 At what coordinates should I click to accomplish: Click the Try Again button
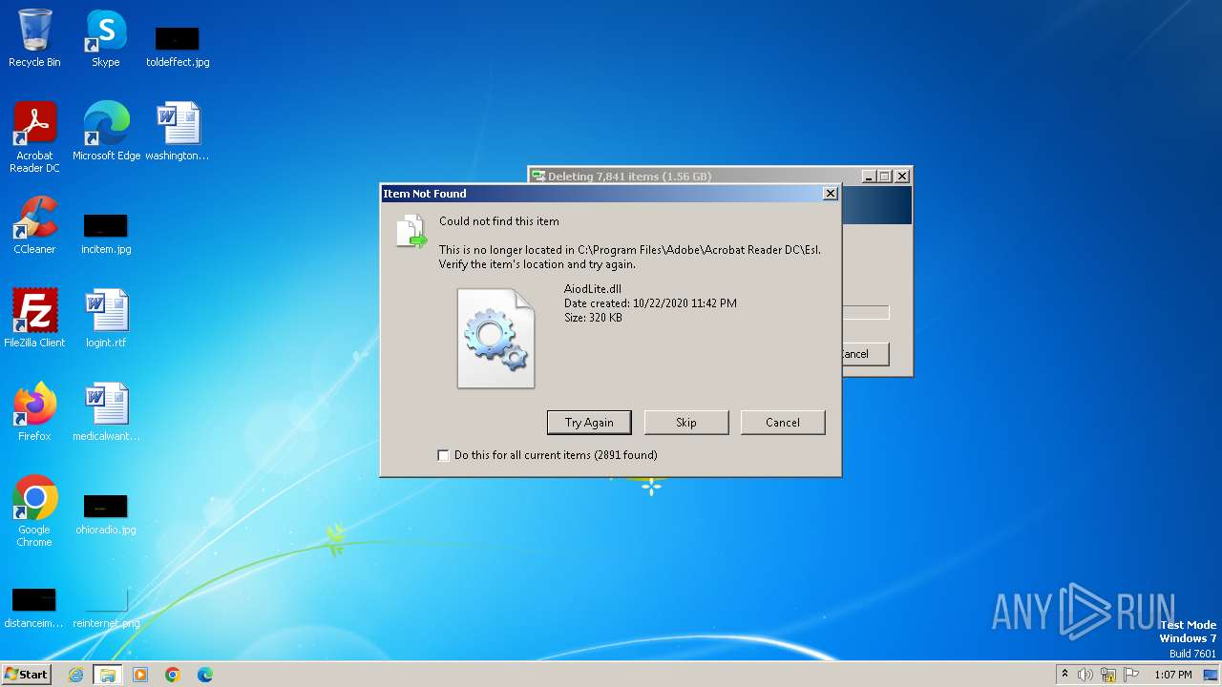point(589,423)
